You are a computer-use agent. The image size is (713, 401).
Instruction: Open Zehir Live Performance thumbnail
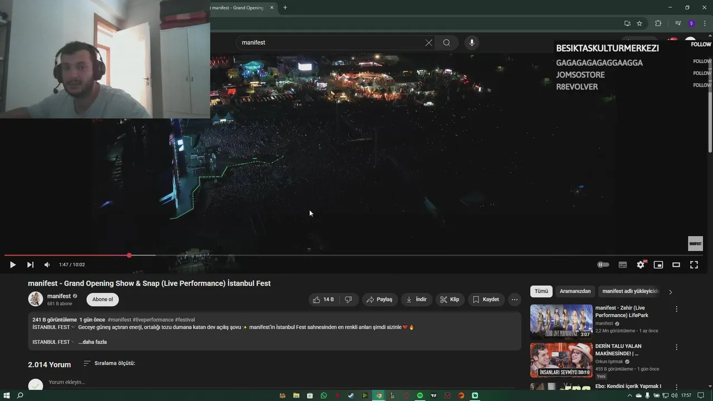[561, 321]
